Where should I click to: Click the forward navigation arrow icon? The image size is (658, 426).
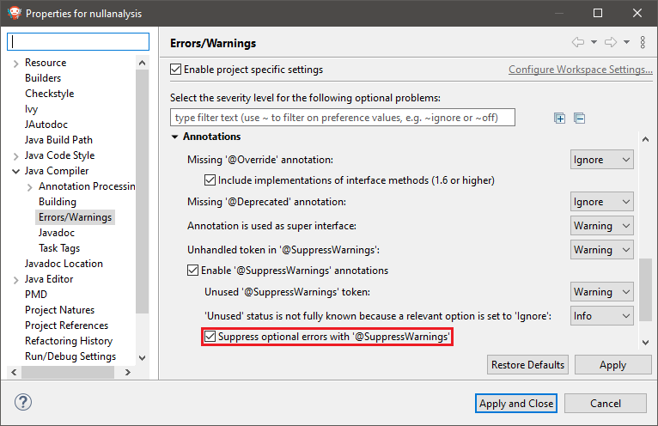point(611,42)
